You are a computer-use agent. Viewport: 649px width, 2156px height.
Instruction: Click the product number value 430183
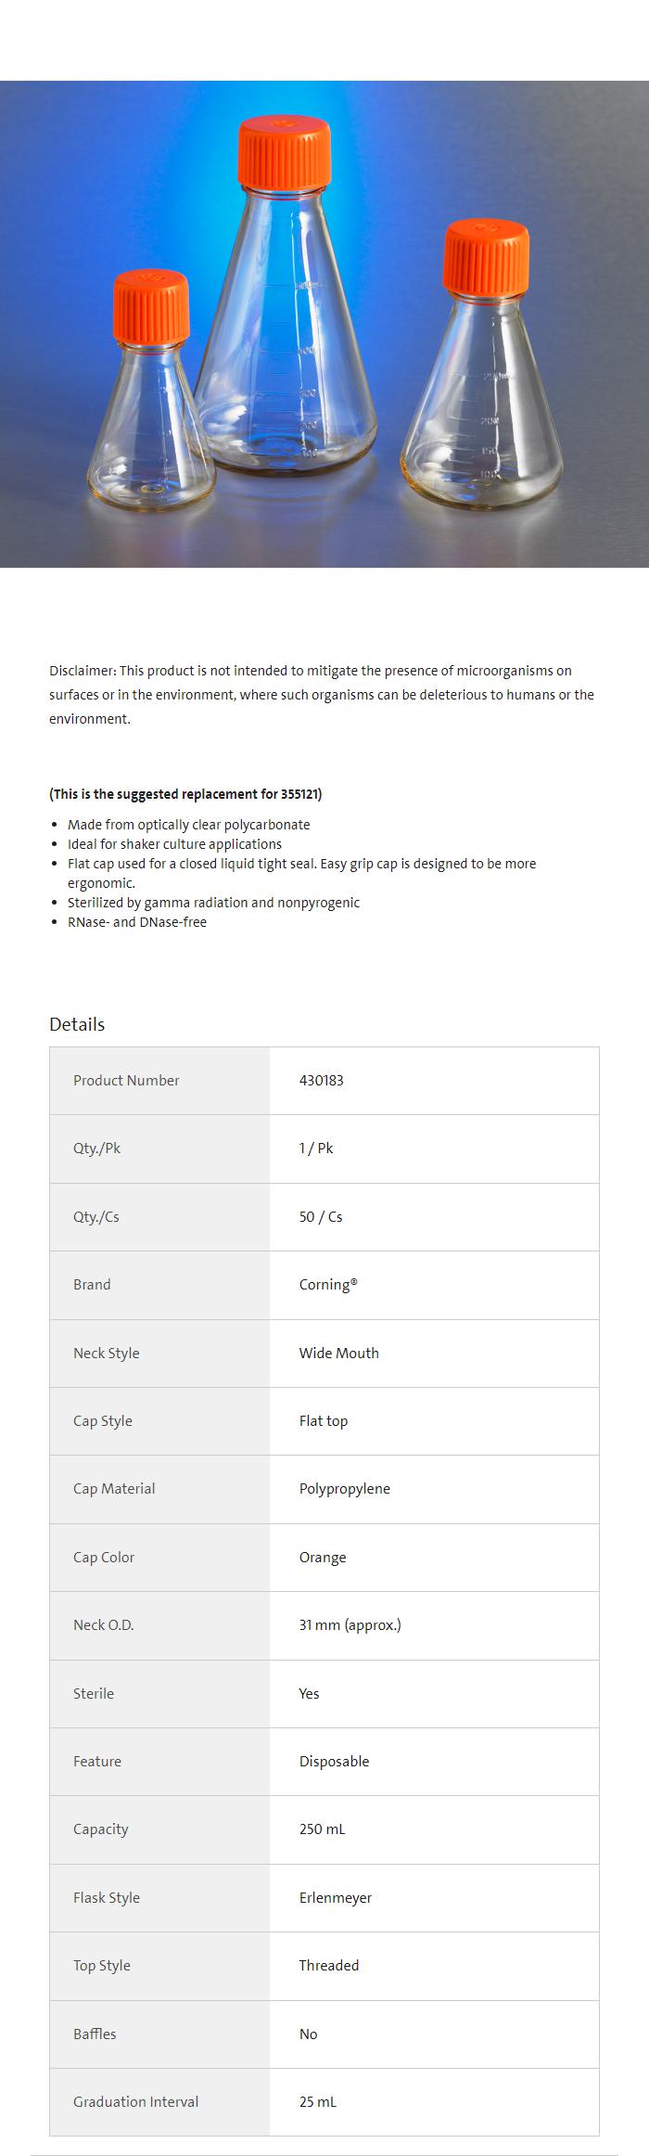point(321,1081)
